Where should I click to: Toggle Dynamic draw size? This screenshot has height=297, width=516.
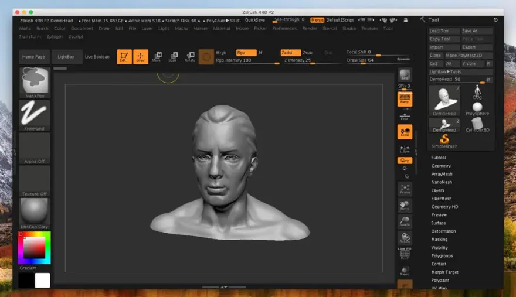pyautogui.click(x=403, y=59)
